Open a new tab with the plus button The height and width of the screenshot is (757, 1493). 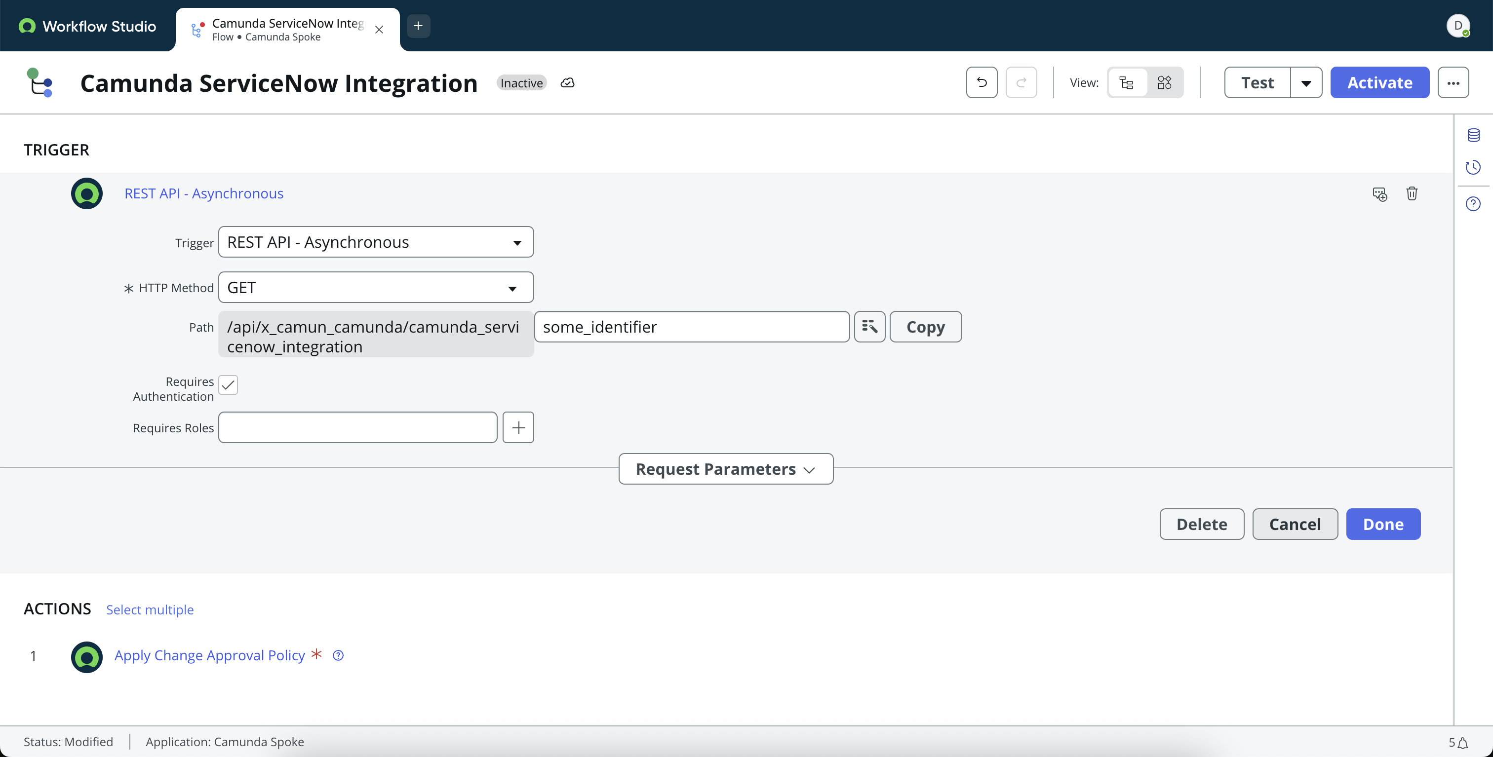418,26
